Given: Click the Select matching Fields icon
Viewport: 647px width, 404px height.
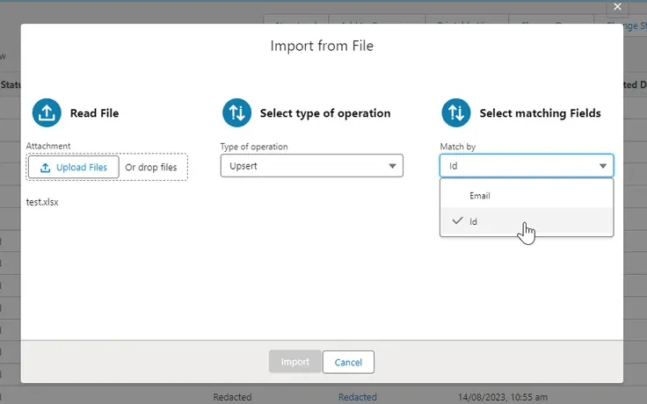Looking at the screenshot, I should point(456,112).
